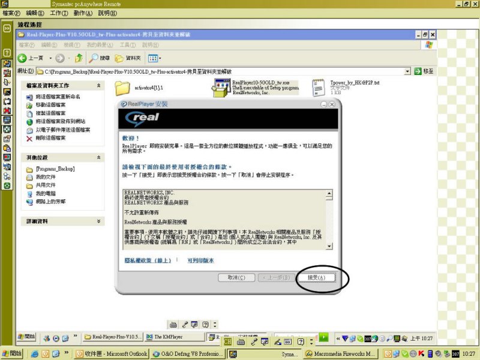480x360 pixels.
Task: Switch to Macromedia Fireworks taskbar button
Action: tap(341, 354)
